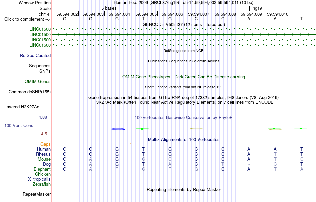Click the hg19 label beside the scale bar
316x202 pixels.
pyautogui.click(x=257, y=8)
